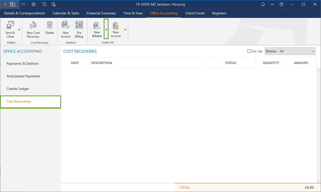Image resolution: width=321 pixels, height=192 pixels.
Task: Open the notifications bell
Action: click(263, 4)
